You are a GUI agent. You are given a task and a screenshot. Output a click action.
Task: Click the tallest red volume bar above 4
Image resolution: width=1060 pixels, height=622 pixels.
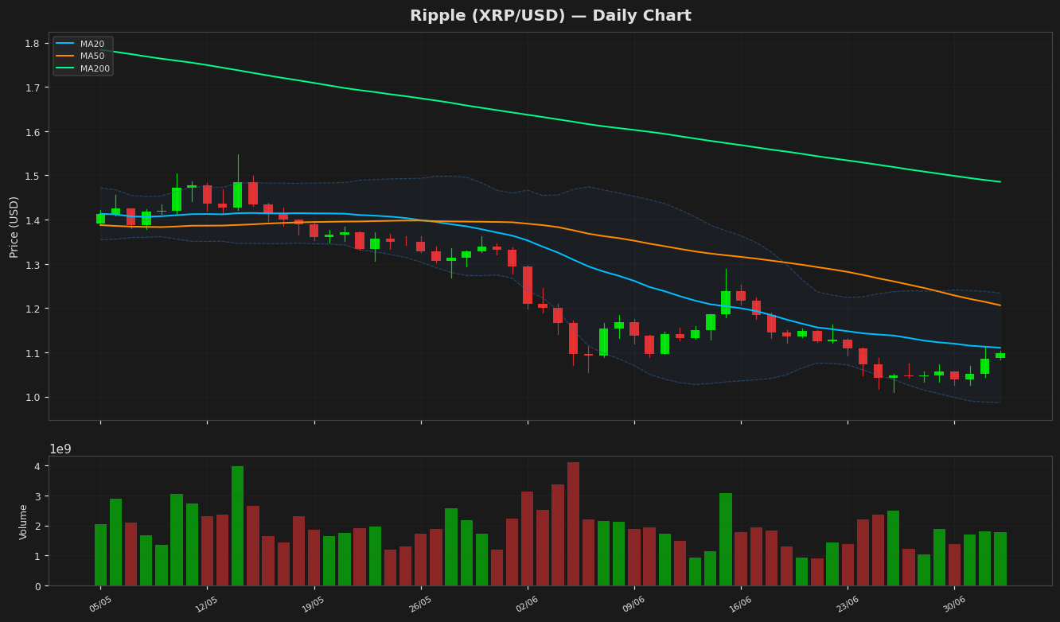(573, 524)
